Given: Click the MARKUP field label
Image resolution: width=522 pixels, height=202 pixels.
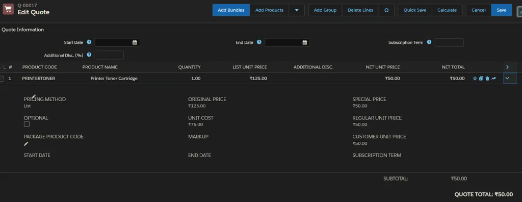Looking at the screenshot, I should pyautogui.click(x=198, y=137).
